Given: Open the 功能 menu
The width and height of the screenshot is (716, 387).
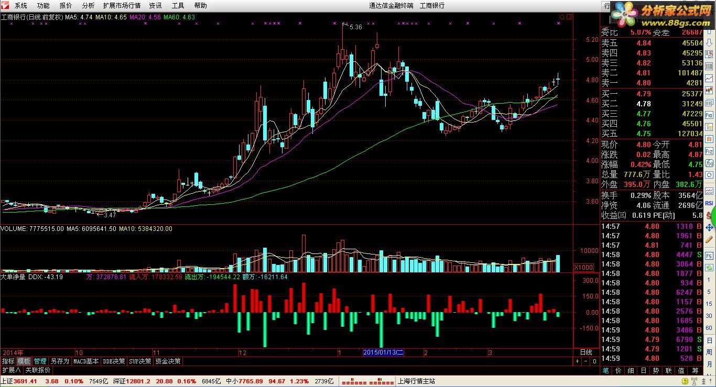Looking at the screenshot, I should [x=43, y=6].
